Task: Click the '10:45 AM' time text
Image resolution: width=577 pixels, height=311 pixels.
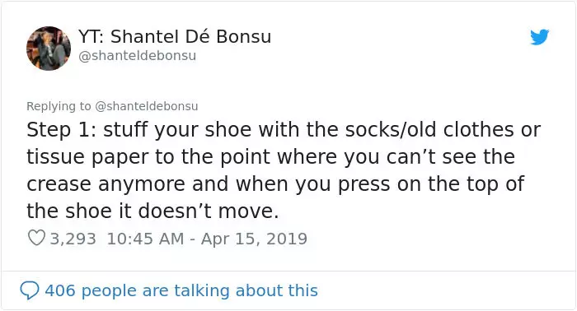Action: (x=145, y=239)
